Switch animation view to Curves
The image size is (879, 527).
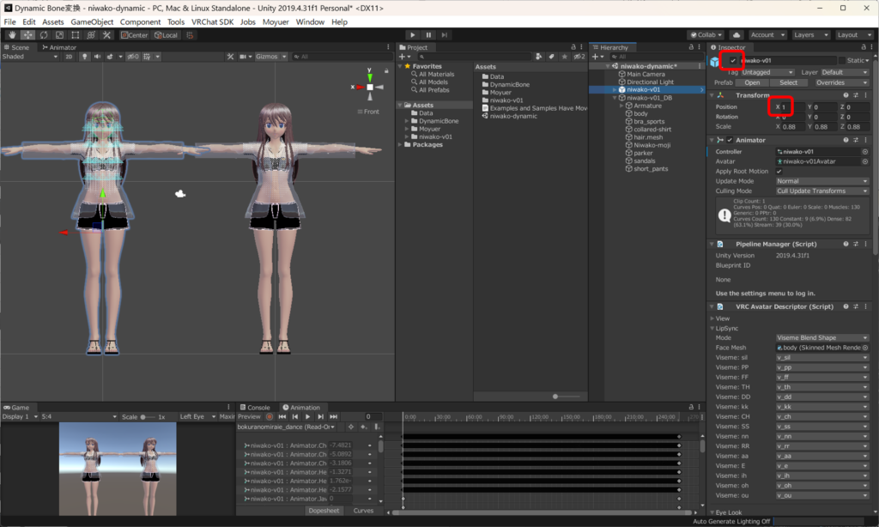[364, 511]
